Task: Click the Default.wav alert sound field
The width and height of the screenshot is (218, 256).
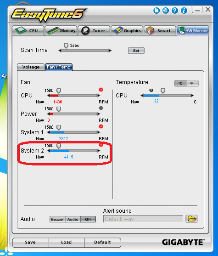Action: 143,219
